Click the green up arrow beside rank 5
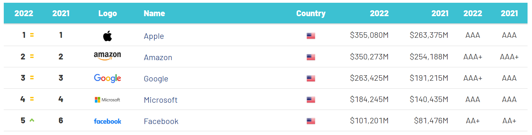The height and width of the screenshot is (135, 532). (x=32, y=120)
